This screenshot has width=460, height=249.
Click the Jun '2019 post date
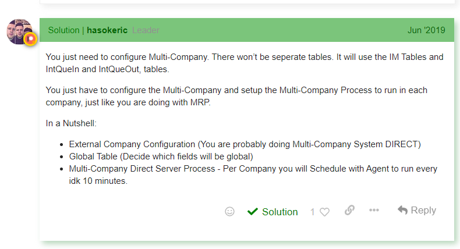pyautogui.click(x=426, y=30)
